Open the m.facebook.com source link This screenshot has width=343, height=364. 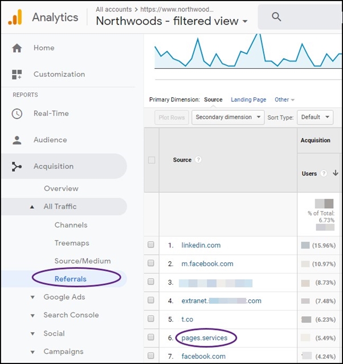(x=207, y=264)
